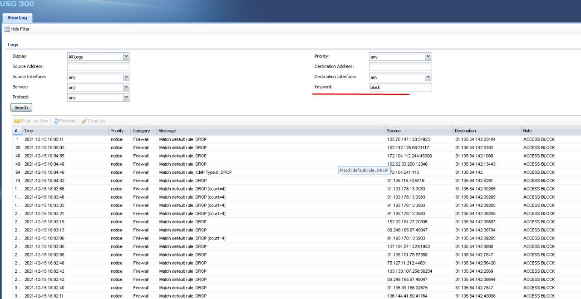Select log time 2021-12-15 18:03:58

tap(44, 189)
